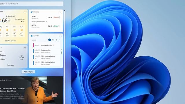Add HZZB to watchlist with plus icon
Image resolution: width=185 pixels, height=104 pixels.
pos(59,26)
